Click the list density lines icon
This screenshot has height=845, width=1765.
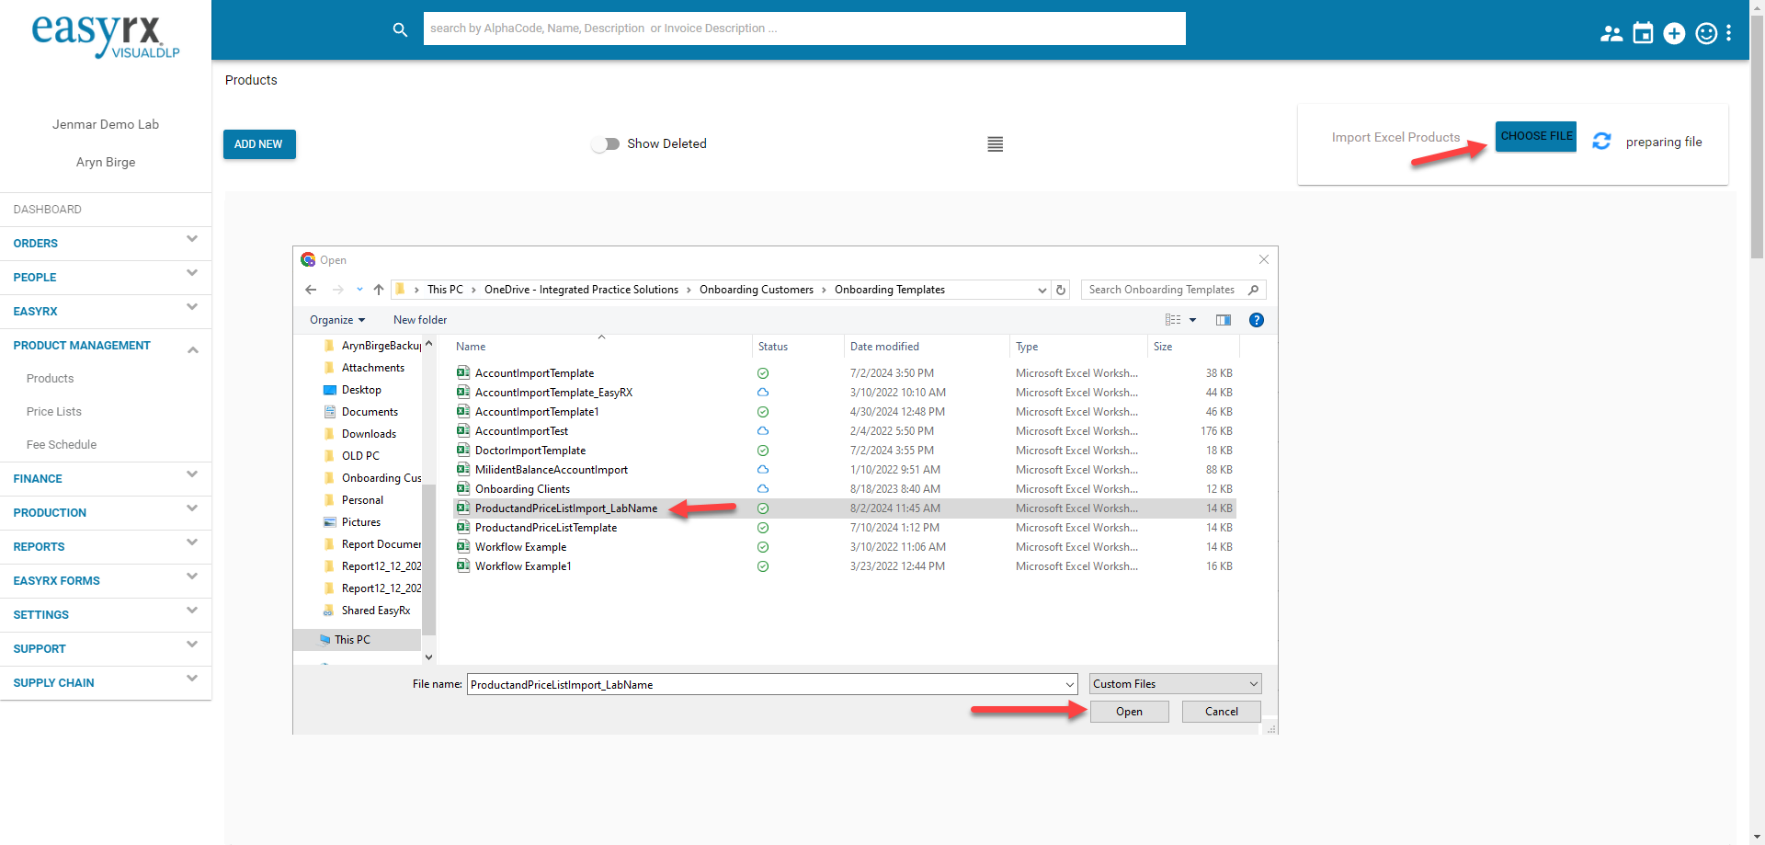tap(995, 144)
